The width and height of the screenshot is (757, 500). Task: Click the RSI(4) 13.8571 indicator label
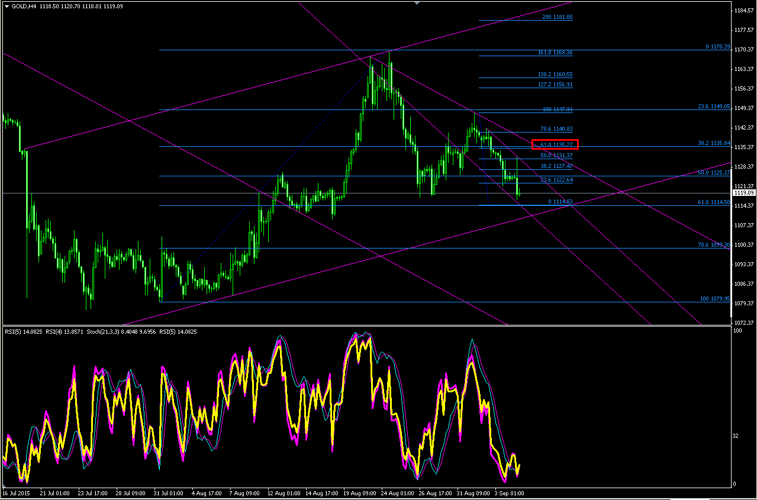click(65, 331)
